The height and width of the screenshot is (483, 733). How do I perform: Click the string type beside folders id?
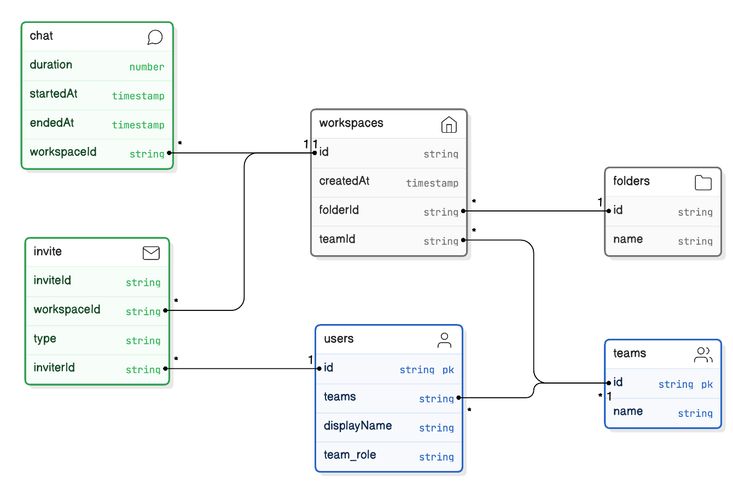click(x=695, y=213)
